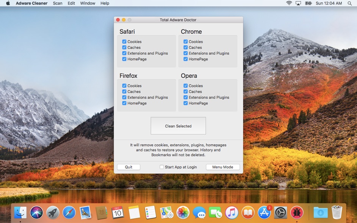Toggle Safari HomePage checkbox
The width and height of the screenshot is (357, 223).
[x=124, y=59]
